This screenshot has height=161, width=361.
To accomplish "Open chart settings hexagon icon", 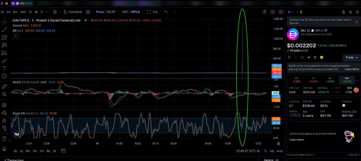I will [273, 12].
